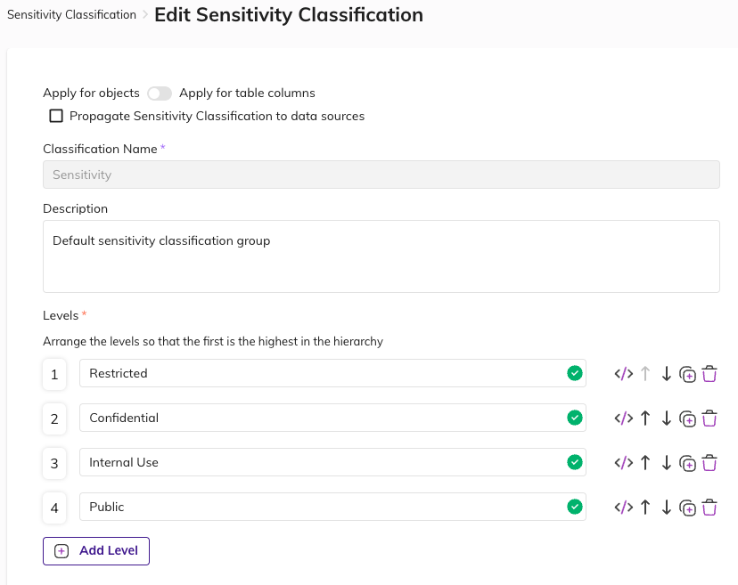Move Restricted level down with arrow
The width and height of the screenshot is (738, 585).
(667, 374)
